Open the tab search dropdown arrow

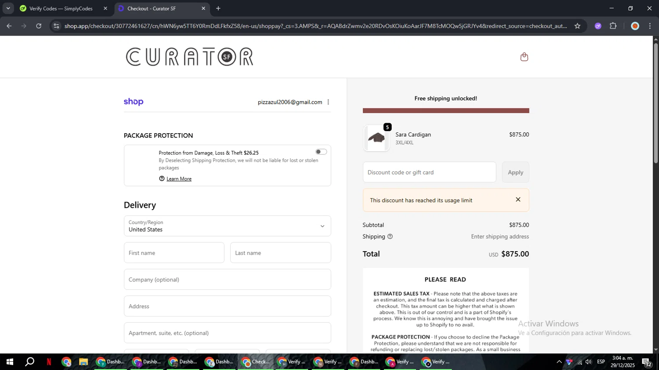pos(8,8)
